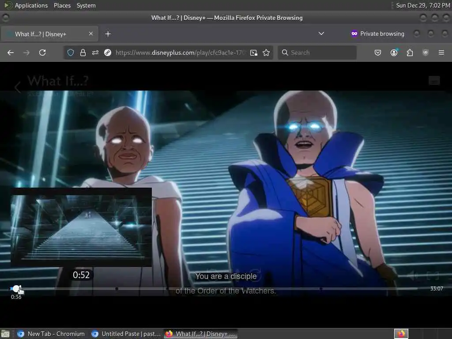Go back with the browser back arrow
Screen dimensions: 452x339
[11, 53]
